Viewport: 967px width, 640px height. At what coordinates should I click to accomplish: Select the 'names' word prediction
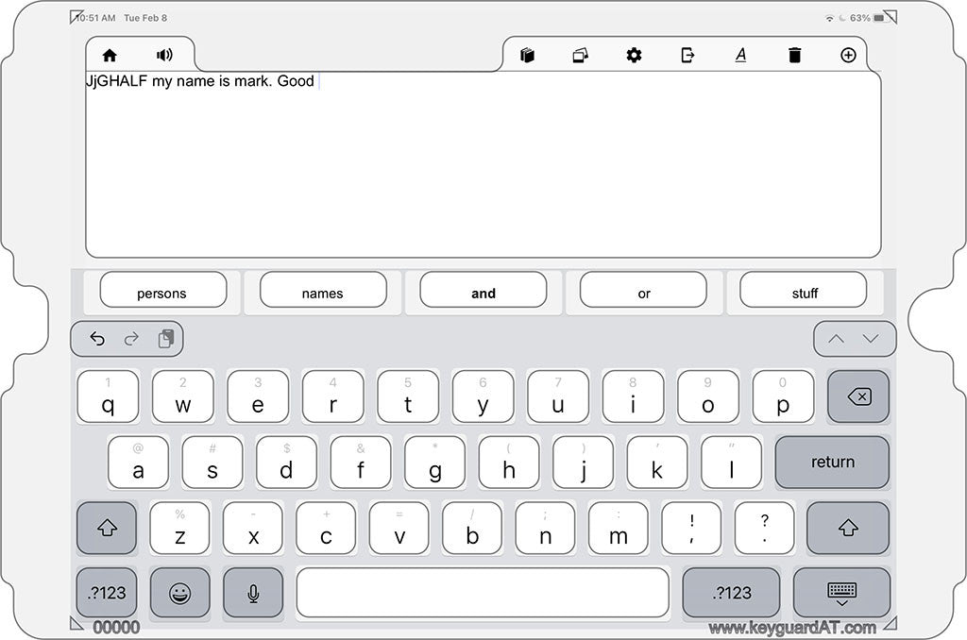(322, 292)
